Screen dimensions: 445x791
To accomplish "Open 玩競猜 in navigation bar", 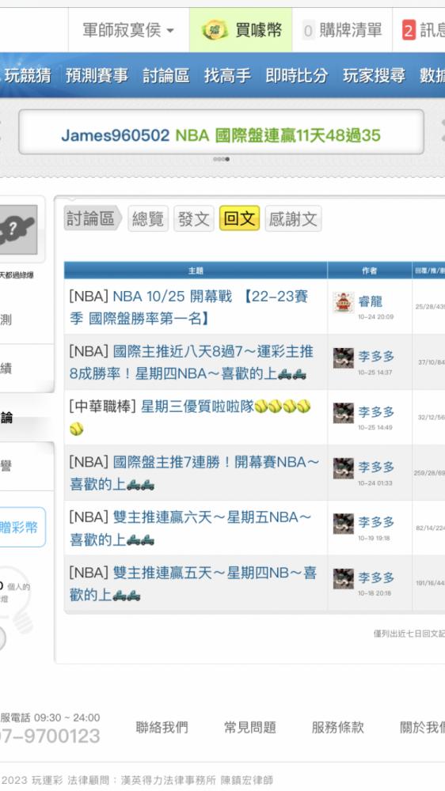I will coord(28,76).
